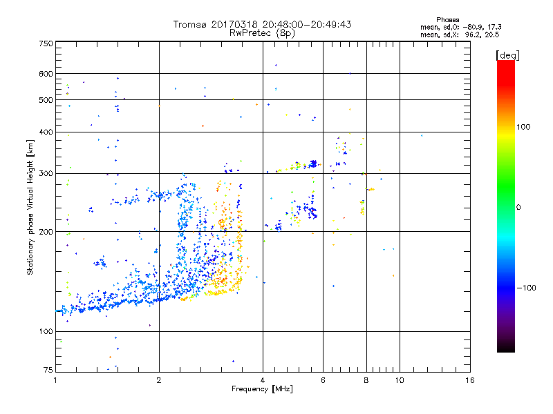The width and height of the screenshot is (553, 414).
Task: Click the colorbar tick label '-100'
Action: tap(527, 288)
